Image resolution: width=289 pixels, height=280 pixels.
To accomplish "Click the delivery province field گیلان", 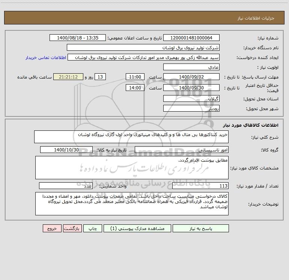I will coord(191,98).
